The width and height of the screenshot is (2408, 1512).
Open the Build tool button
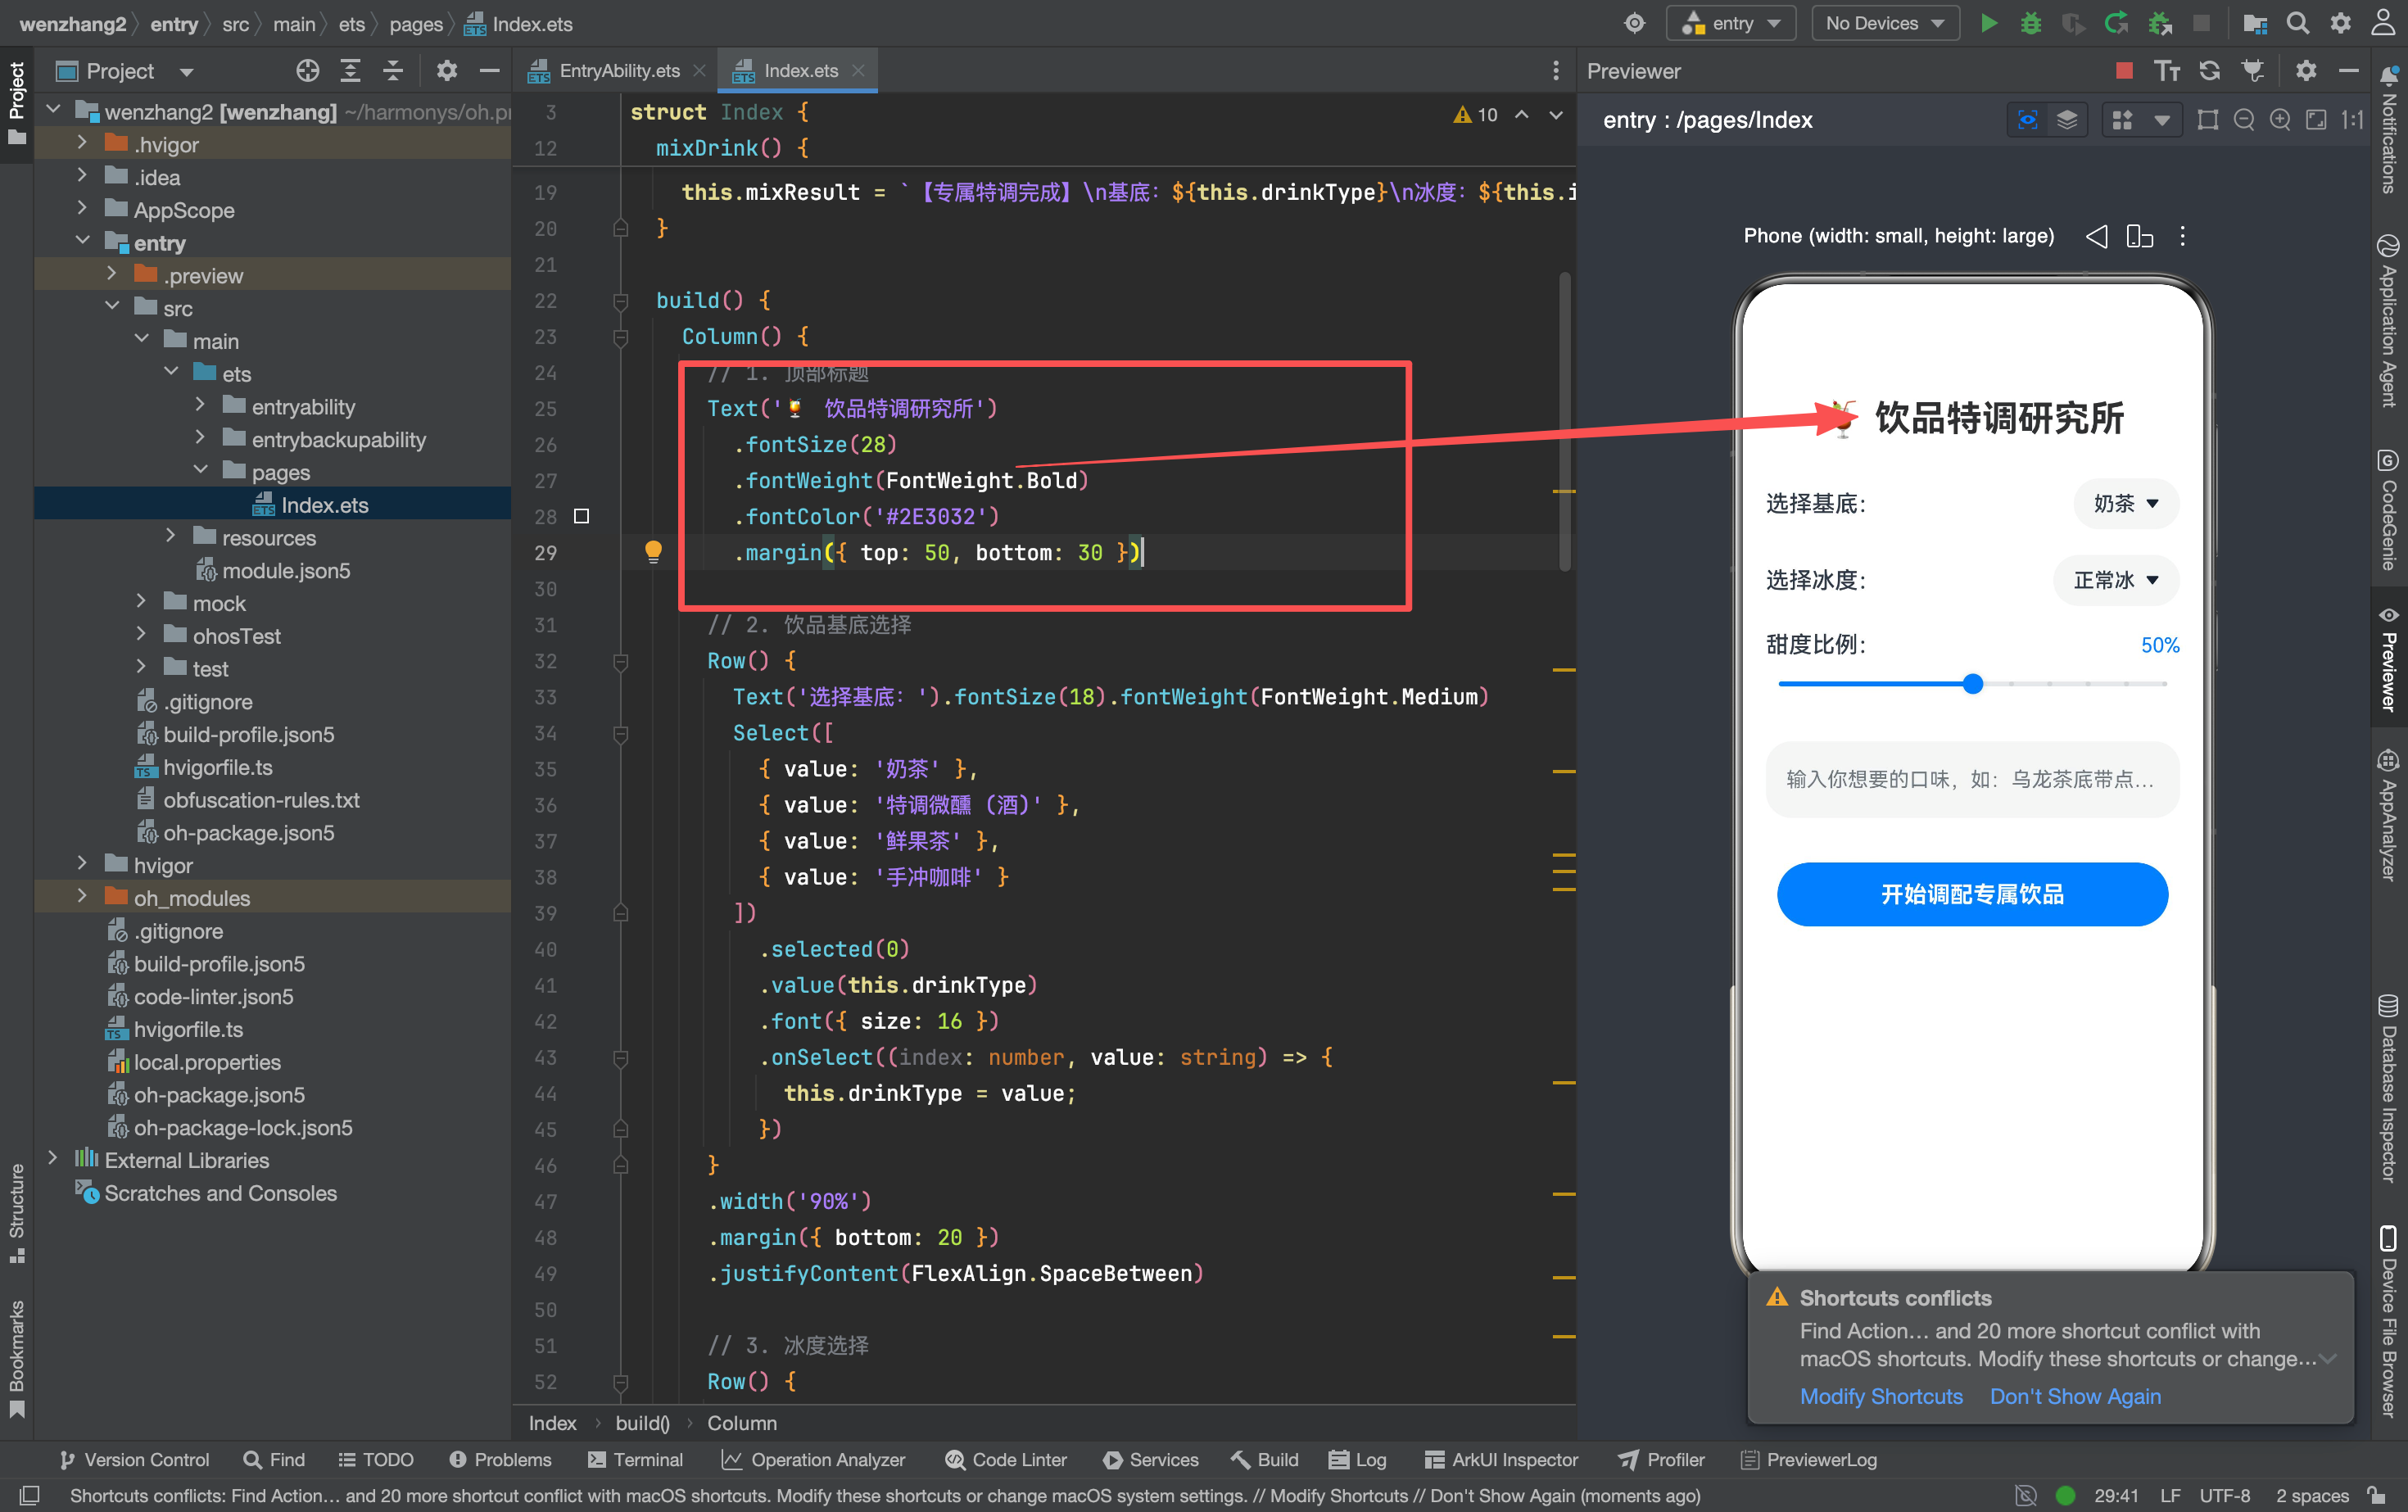point(1264,1459)
